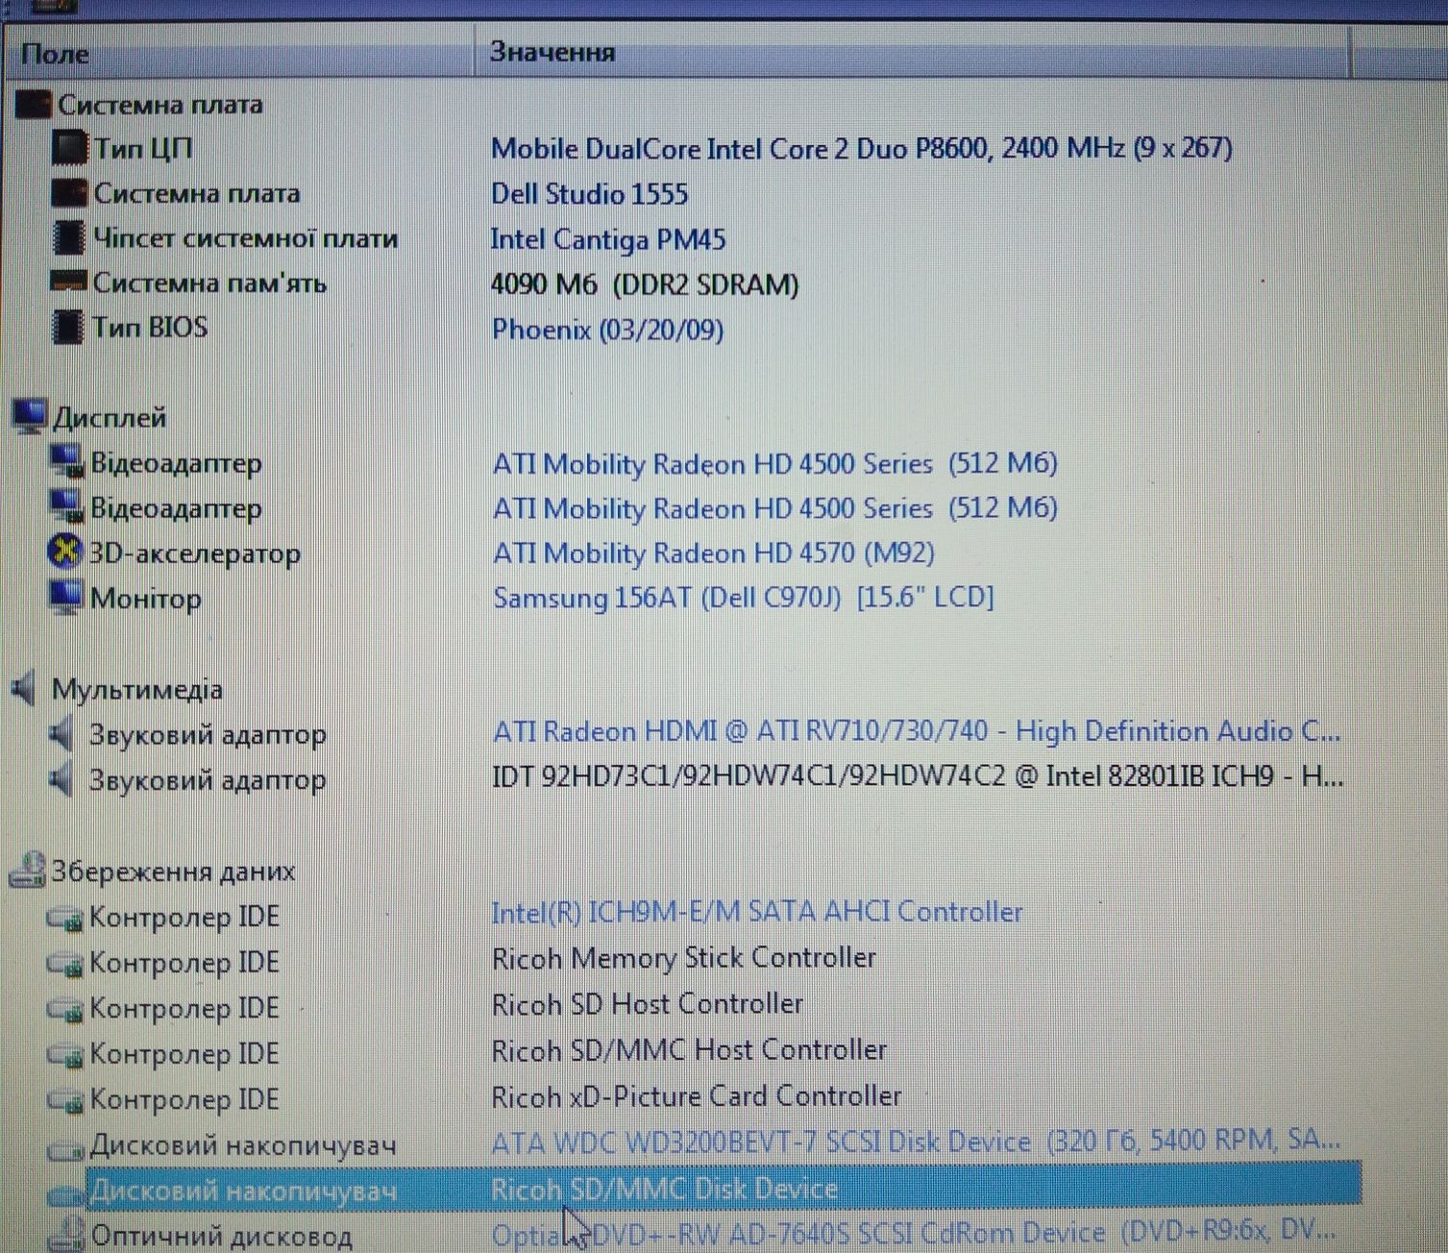Click the chip icon beside Тип BIOS

pyautogui.click(x=67, y=327)
